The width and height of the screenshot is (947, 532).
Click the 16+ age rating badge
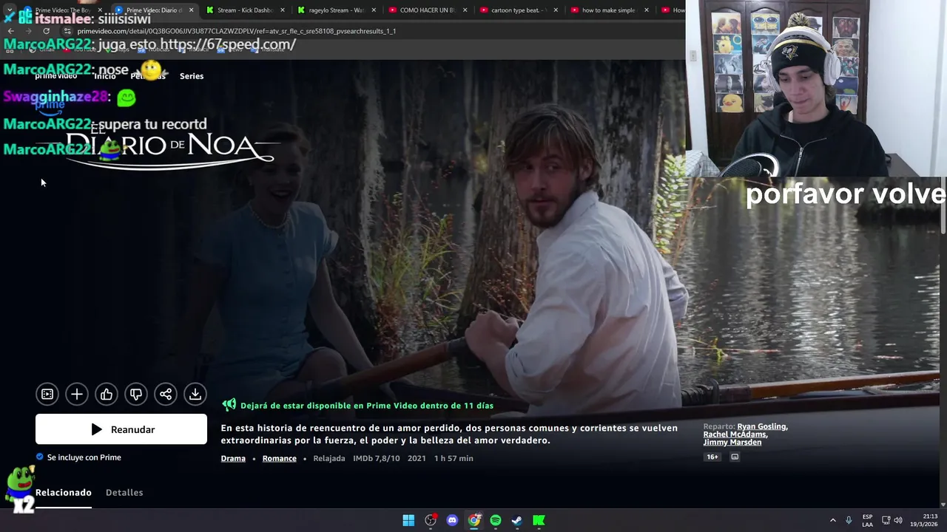coord(712,457)
